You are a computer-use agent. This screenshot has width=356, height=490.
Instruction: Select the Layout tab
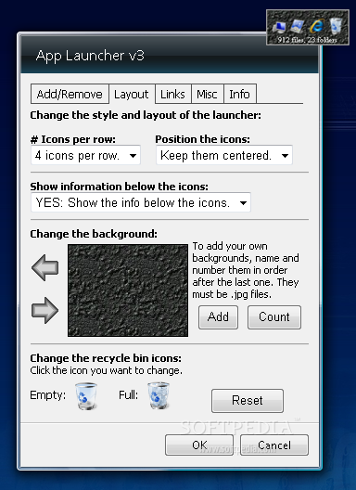click(132, 94)
